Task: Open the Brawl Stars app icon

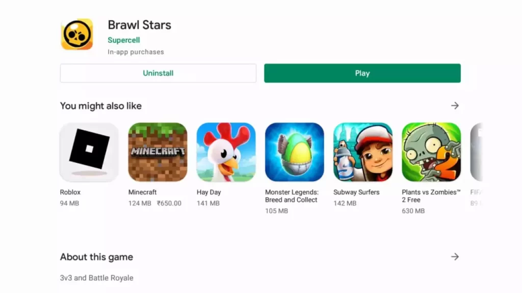Action: 77,34
